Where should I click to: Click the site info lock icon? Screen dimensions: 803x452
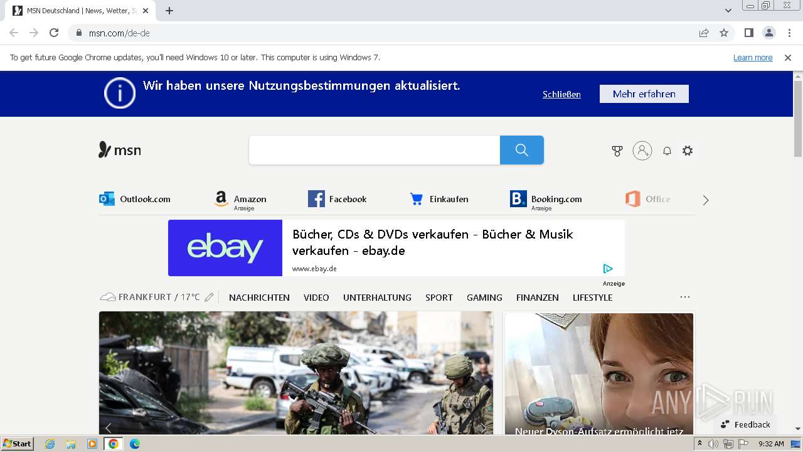[x=79, y=33]
